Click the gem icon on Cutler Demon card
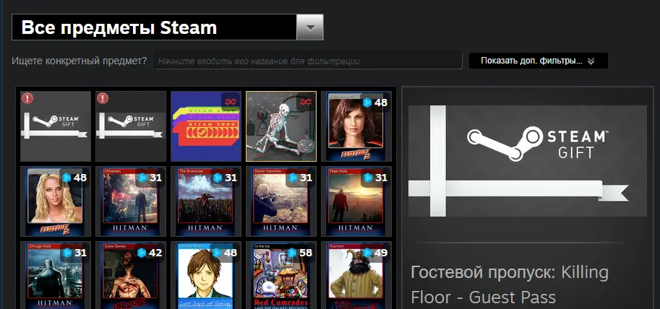The image size is (660, 309). tap(142, 253)
